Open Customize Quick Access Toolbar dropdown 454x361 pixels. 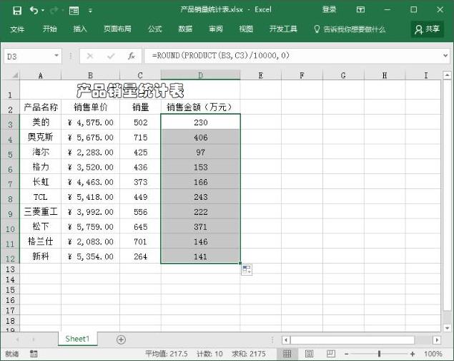click(x=90, y=11)
